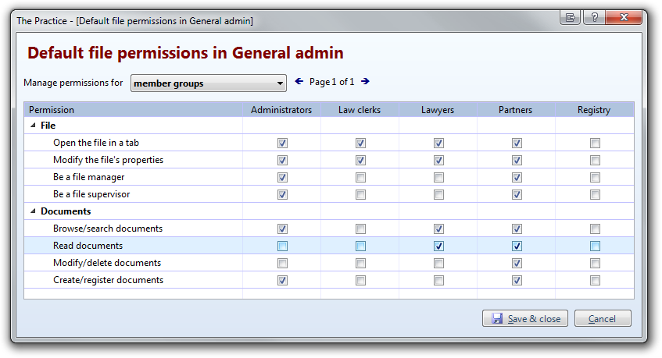The image size is (662, 358).
Task: Close the permissions dialog window
Action: pyautogui.click(x=624, y=17)
